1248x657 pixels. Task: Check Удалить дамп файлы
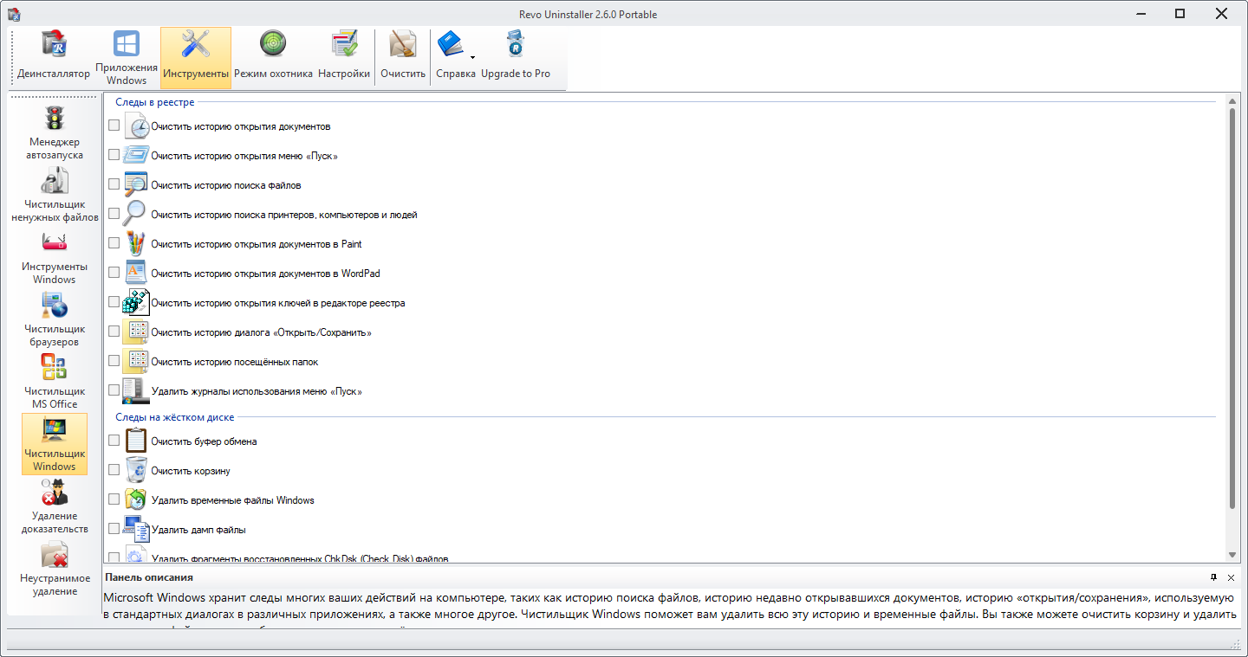[114, 529]
